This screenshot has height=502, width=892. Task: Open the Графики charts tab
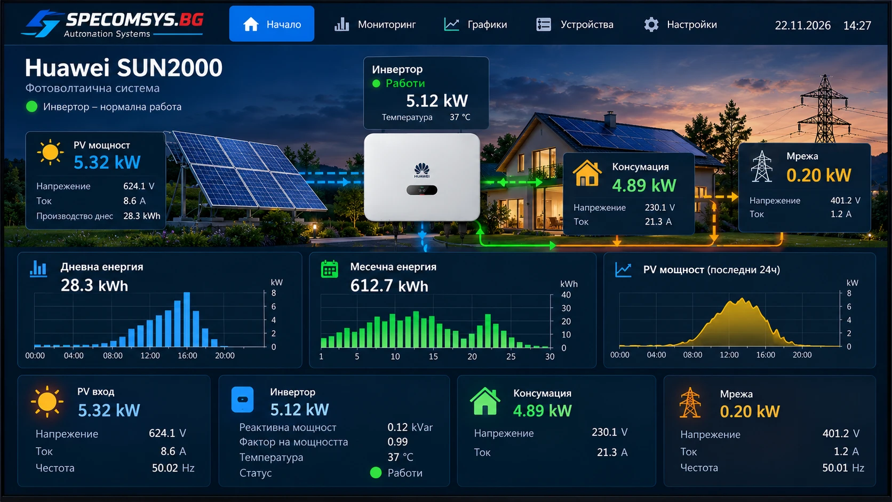click(476, 25)
